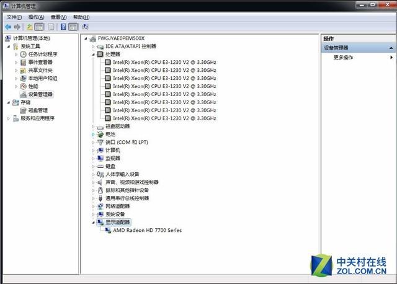Screen dimensions: 397x284
Task: Click 更多操作 in the actions pane
Action: coord(343,57)
